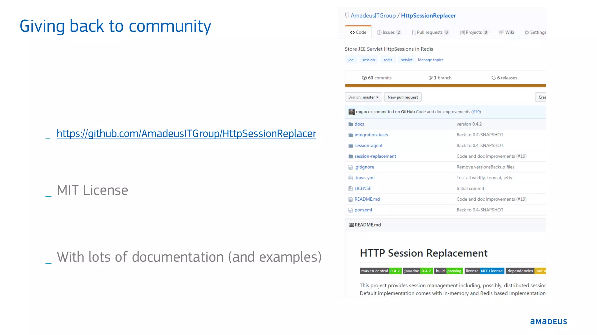
Task: Open the HttpSessionReplacer GitHub URL link
Action: click(x=186, y=134)
